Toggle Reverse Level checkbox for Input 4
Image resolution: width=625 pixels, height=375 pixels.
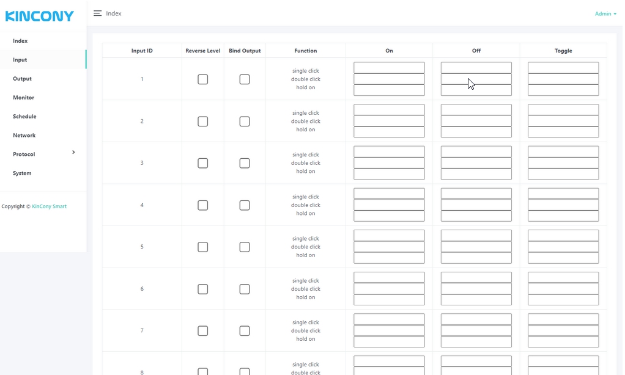point(202,205)
